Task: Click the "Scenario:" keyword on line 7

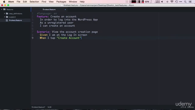Action: tap(44, 32)
